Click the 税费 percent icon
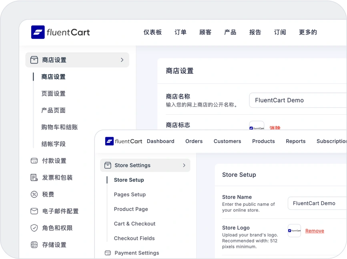This screenshot has width=347, height=259. [34, 194]
